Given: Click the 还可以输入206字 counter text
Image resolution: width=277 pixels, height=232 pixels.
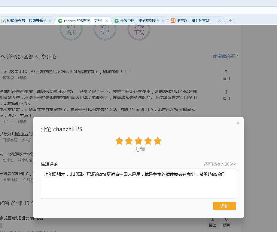Looking at the screenshot, I should coord(220,164).
